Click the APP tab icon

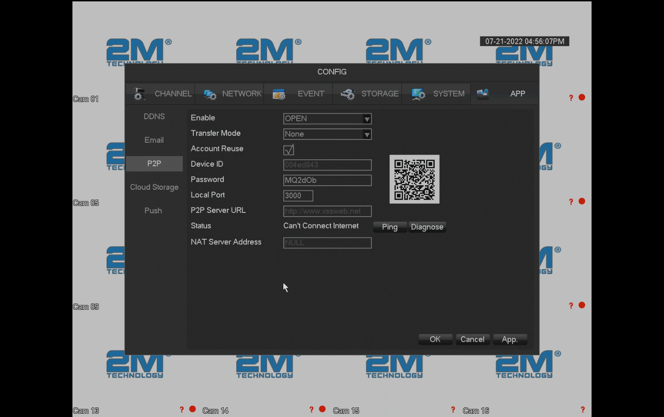(483, 94)
